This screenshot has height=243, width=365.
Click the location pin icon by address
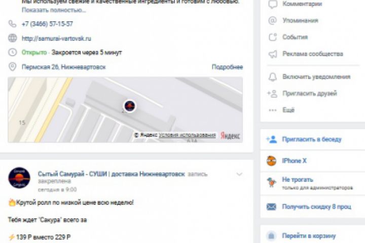click(12, 67)
